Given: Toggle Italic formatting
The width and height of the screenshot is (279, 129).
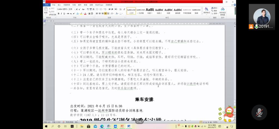Looking at the screenshot, I should pyautogui.click(x=61, y=13).
